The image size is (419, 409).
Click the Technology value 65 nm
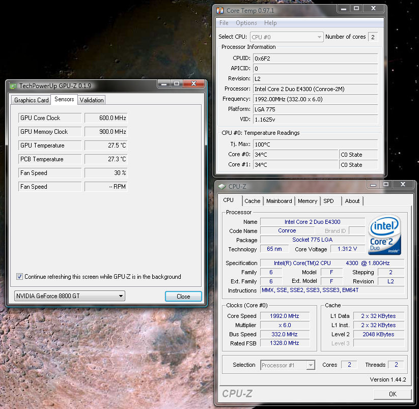coord(274,249)
